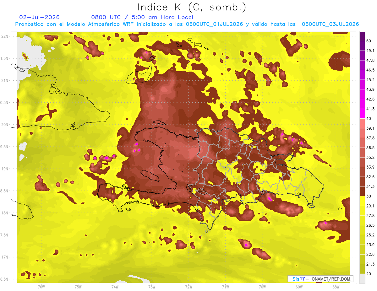The height and width of the screenshot is (291, 377).
Task: Click the color bar value "32.6"
Action: [370, 177]
